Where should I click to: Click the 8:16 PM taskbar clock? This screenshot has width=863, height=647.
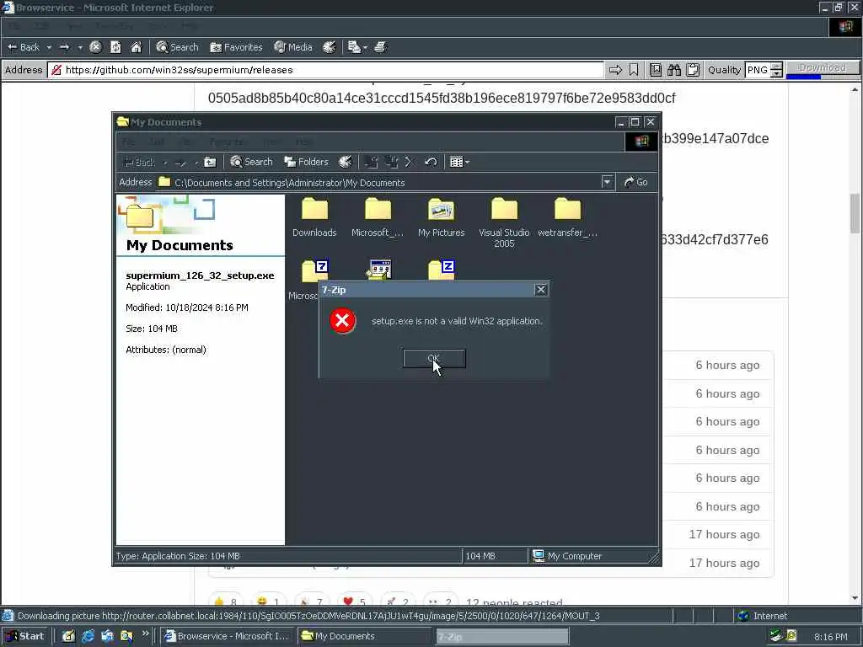[830, 637]
